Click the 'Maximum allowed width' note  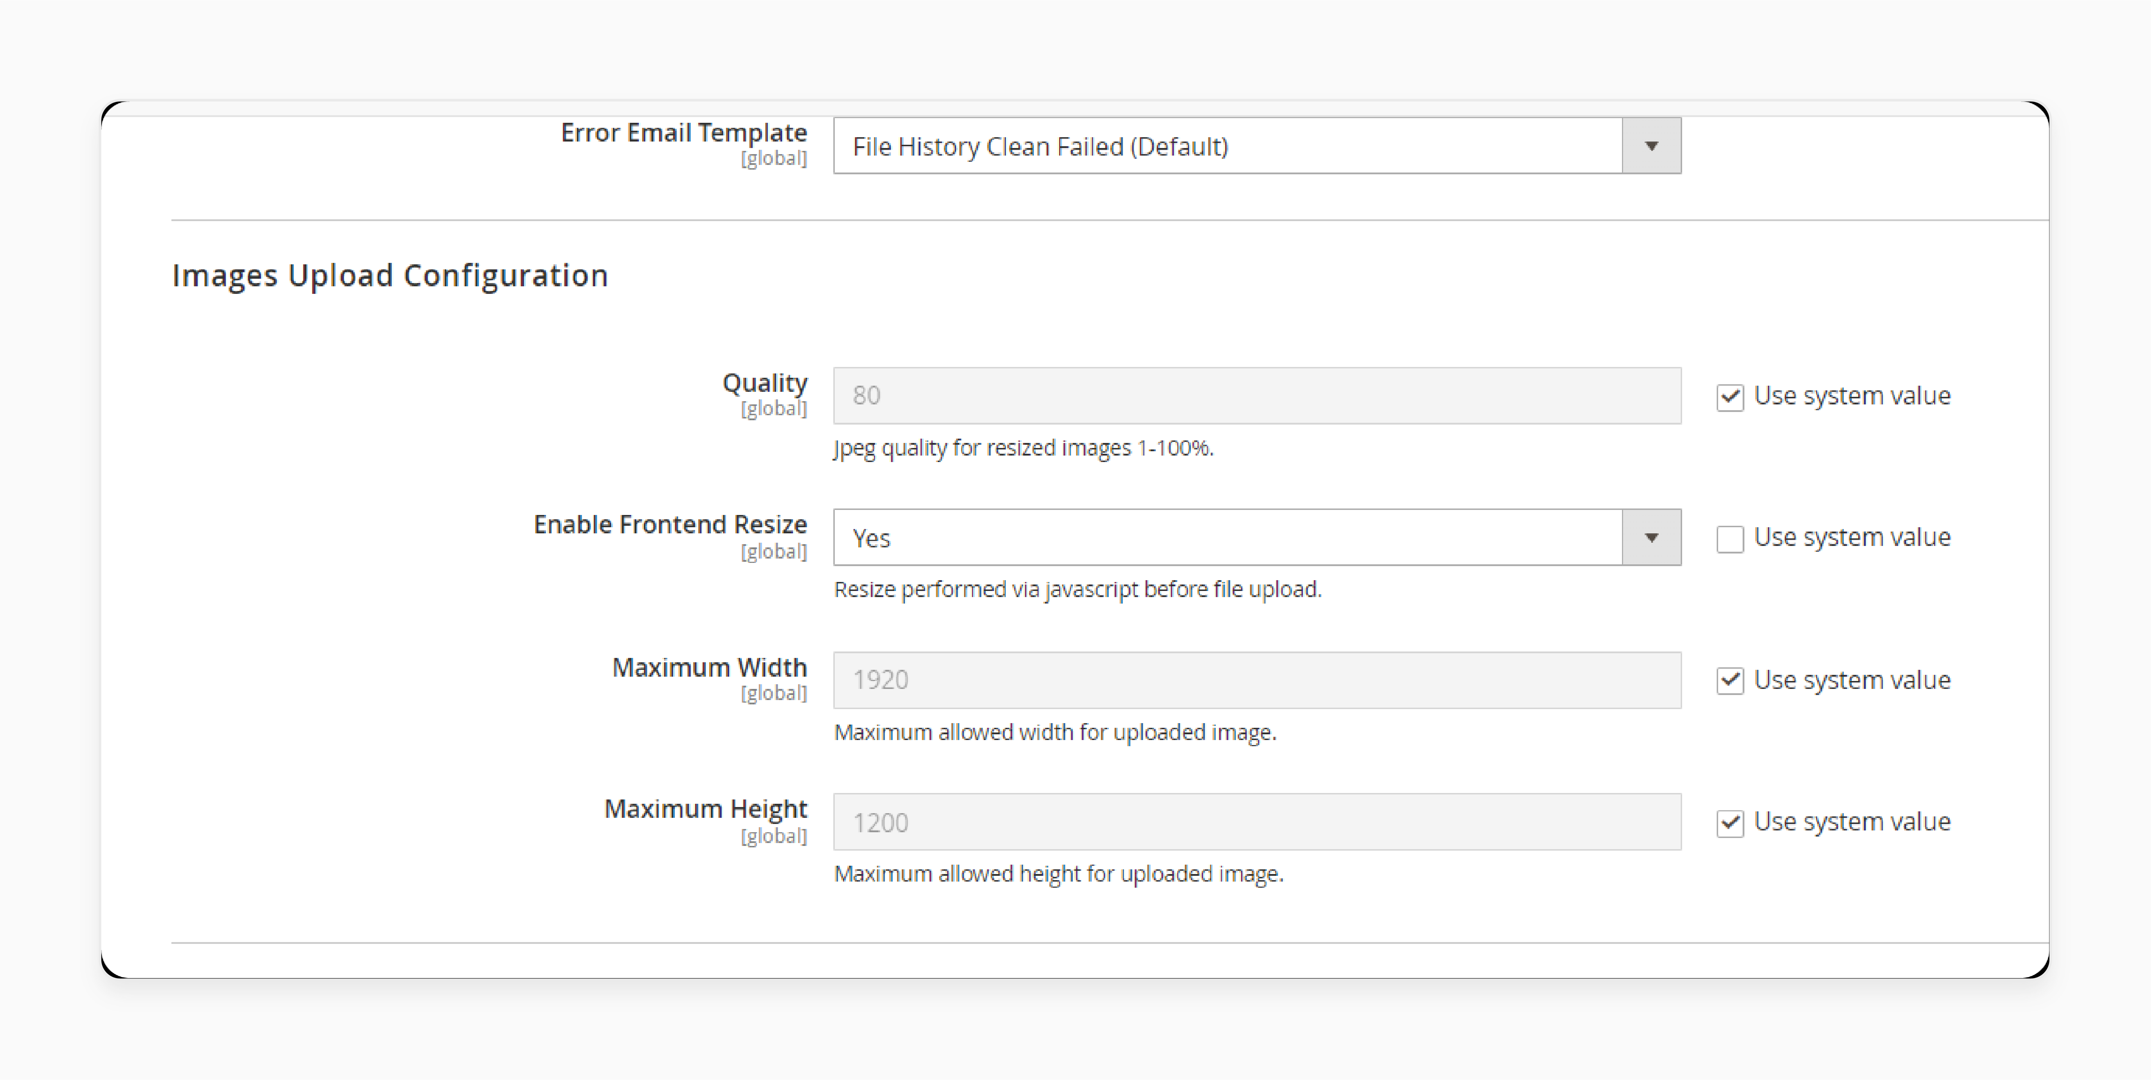[x=1056, y=732]
